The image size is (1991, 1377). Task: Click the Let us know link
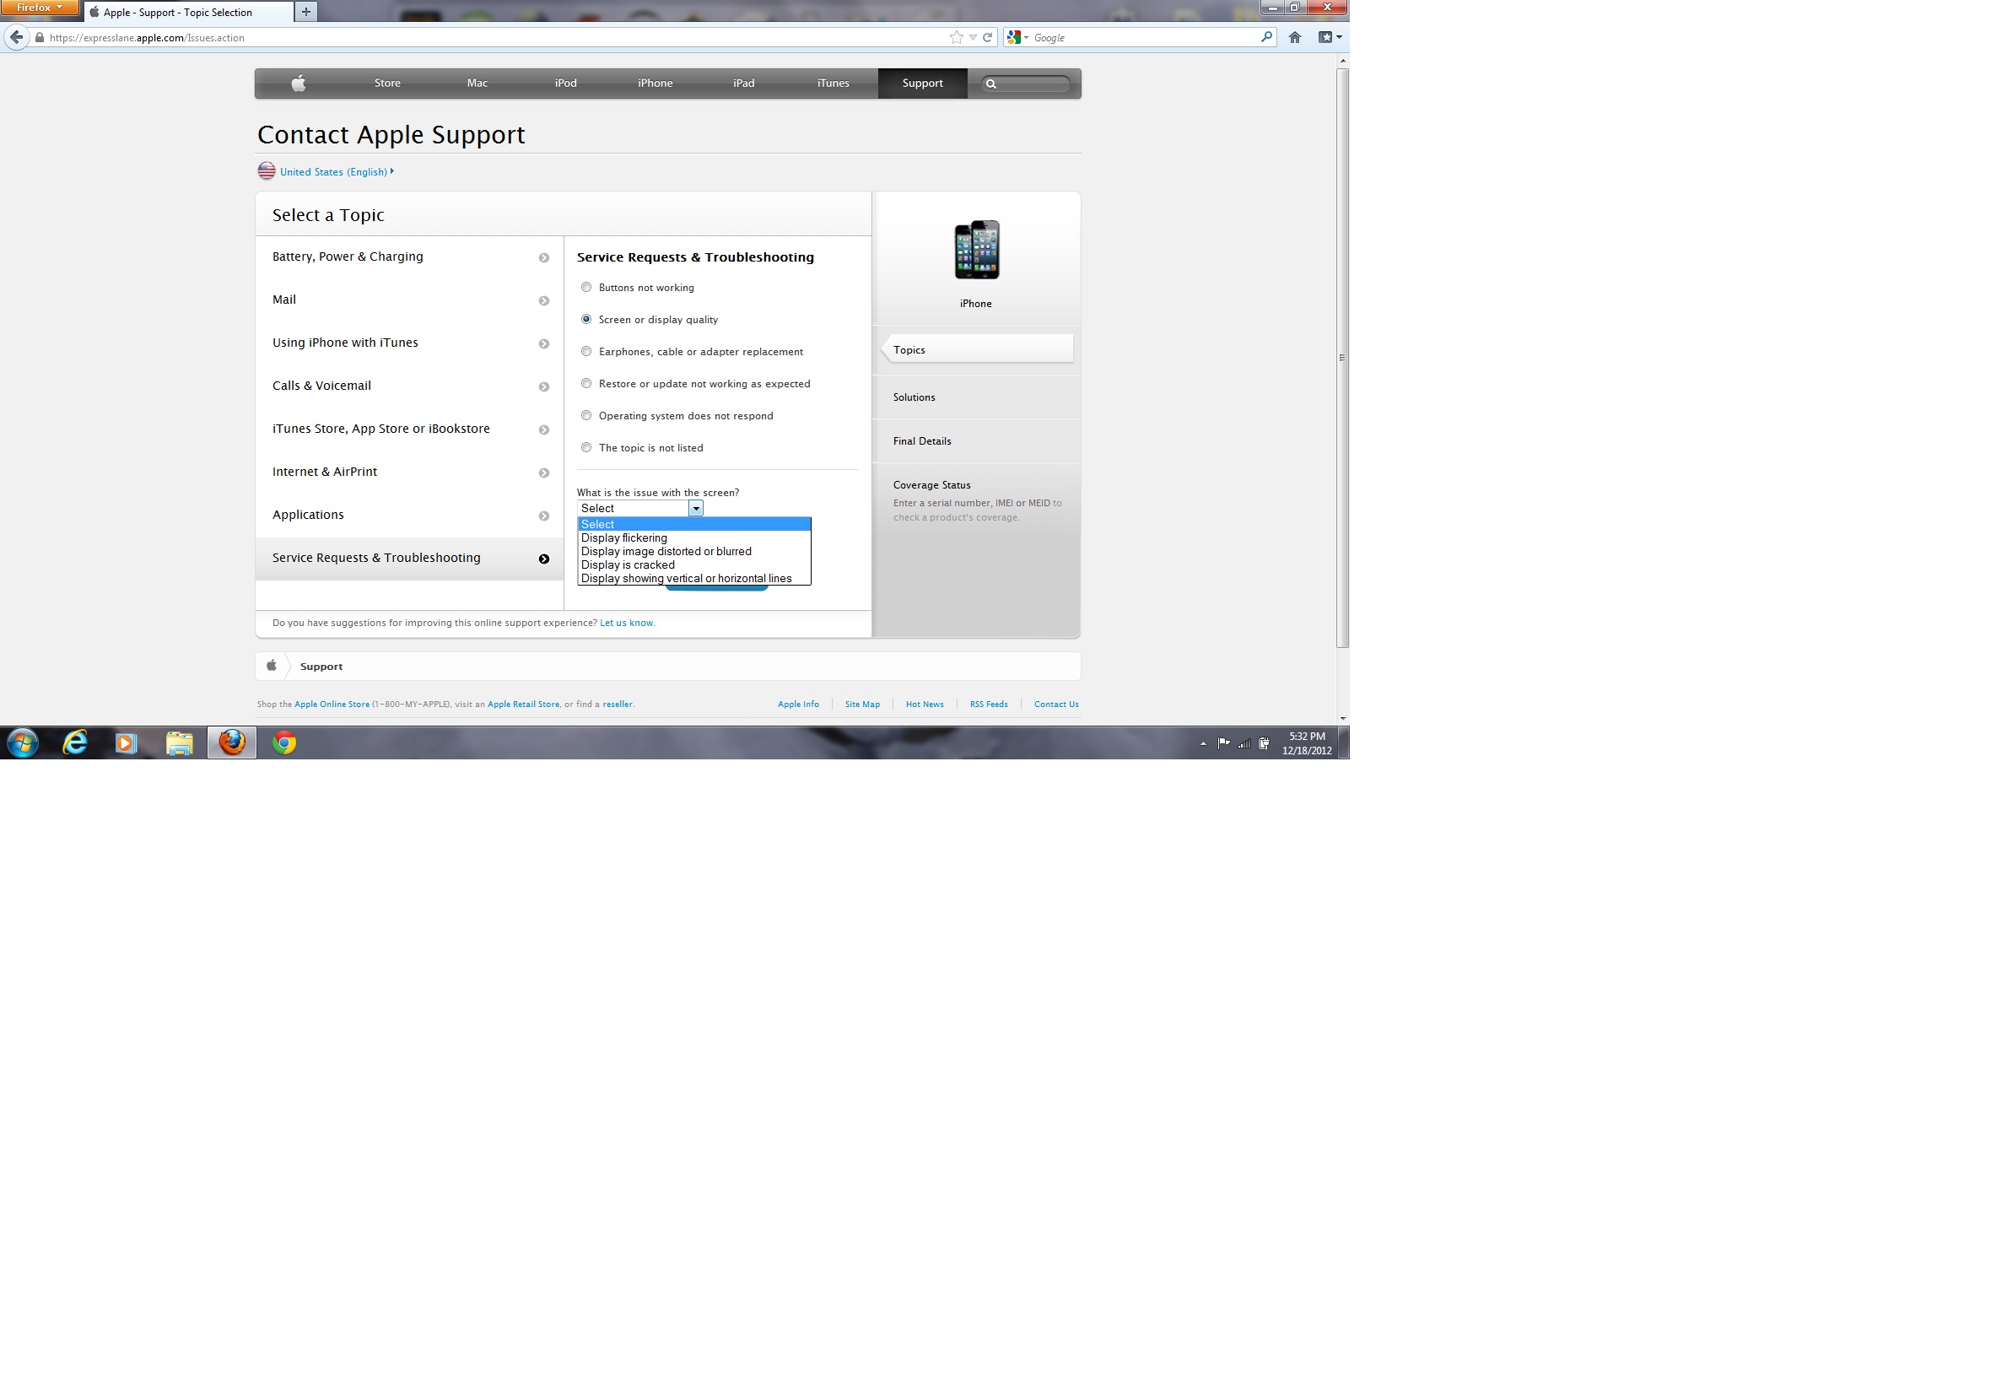point(626,623)
